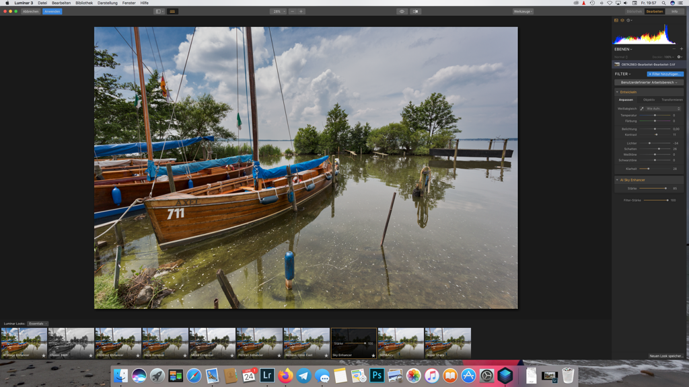Pick white balance with the eyedropper icon

tap(642, 109)
